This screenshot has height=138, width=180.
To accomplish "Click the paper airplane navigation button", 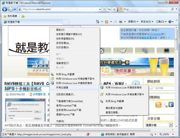I will click(123, 51).
